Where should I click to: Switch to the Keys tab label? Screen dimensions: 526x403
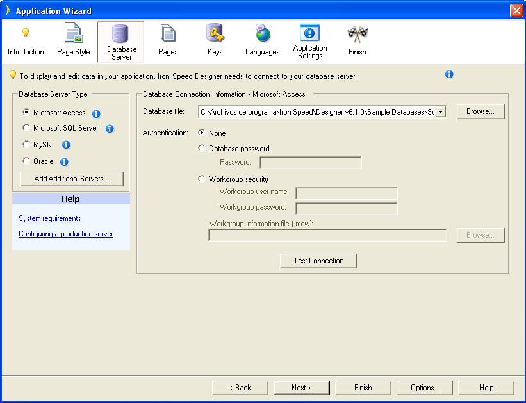pos(215,52)
